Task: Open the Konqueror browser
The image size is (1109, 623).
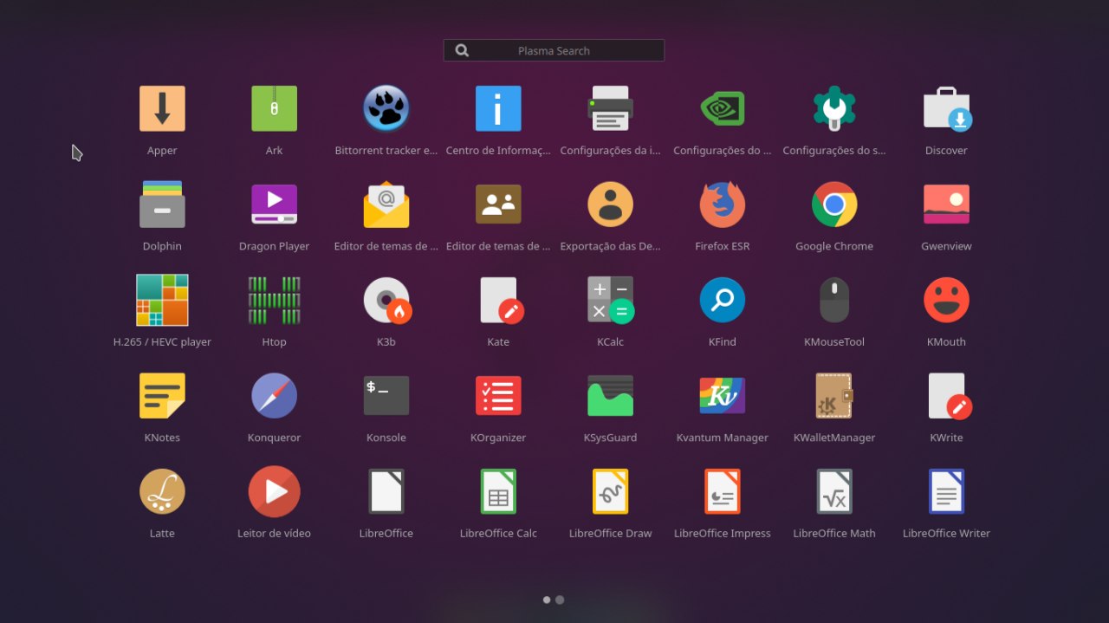Action: [274, 396]
